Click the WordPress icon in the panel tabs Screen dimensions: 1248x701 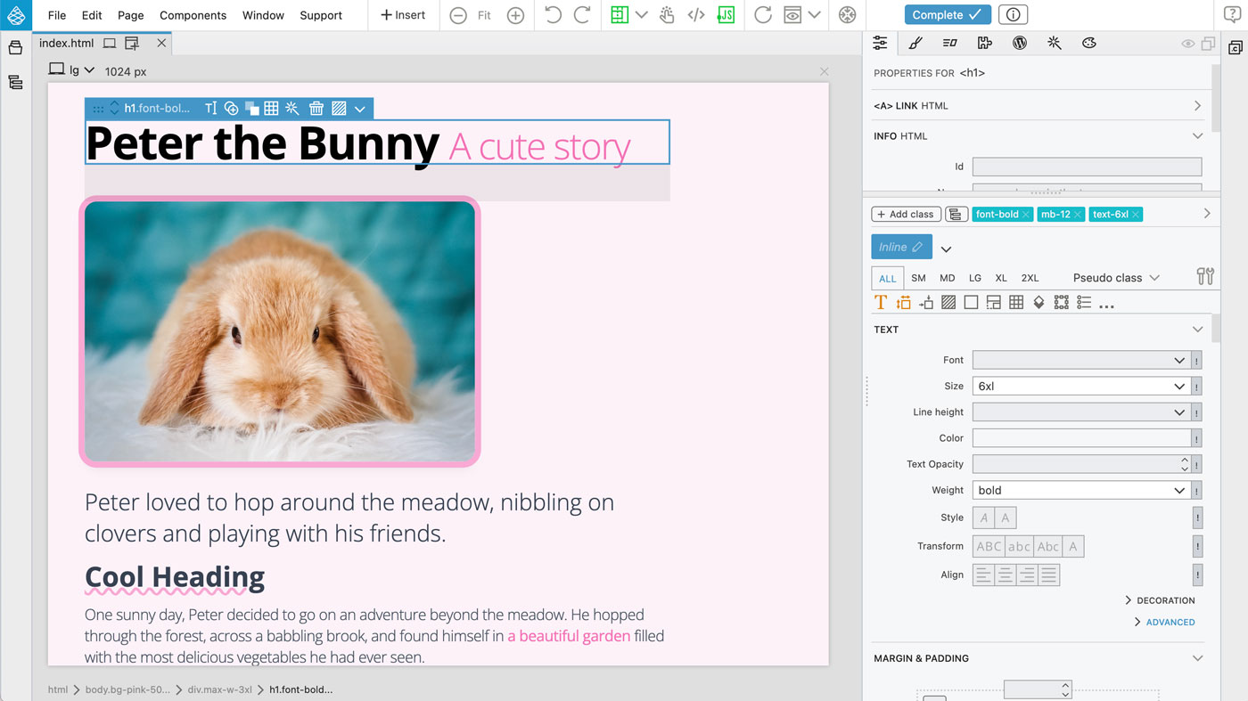[1020, 43]
